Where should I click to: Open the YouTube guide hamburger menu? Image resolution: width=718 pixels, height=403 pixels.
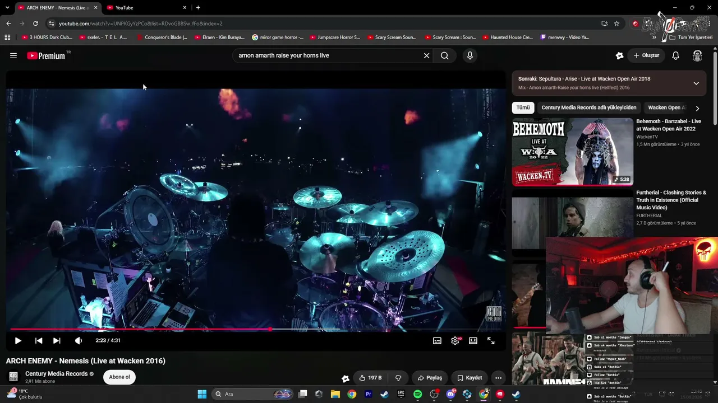[13, 55]
